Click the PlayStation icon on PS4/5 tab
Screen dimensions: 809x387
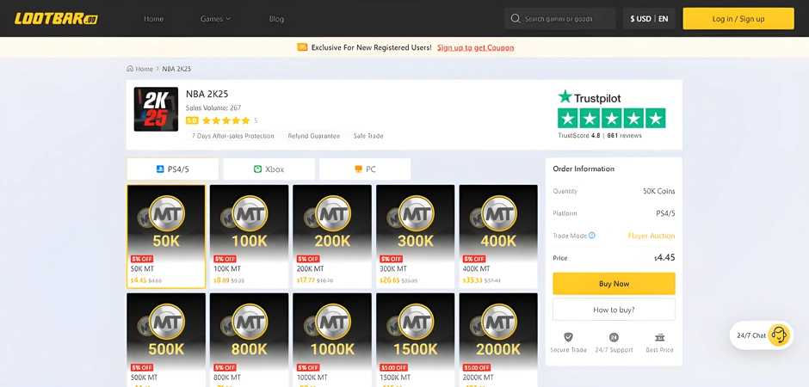[160, 169]
